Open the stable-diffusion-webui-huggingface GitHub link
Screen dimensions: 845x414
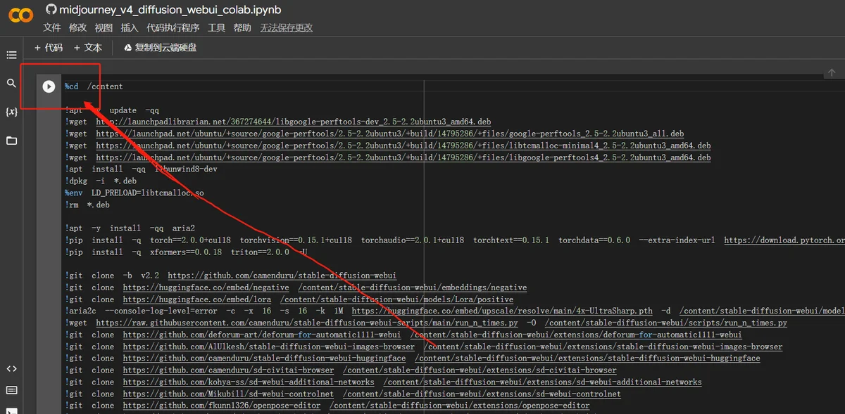tap(264, 358)
